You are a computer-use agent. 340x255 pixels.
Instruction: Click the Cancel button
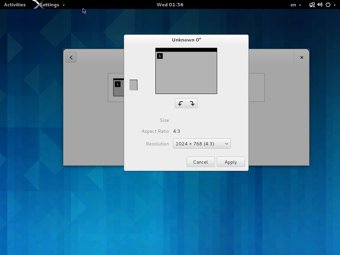pyautogui.click(x=201, y=162)
